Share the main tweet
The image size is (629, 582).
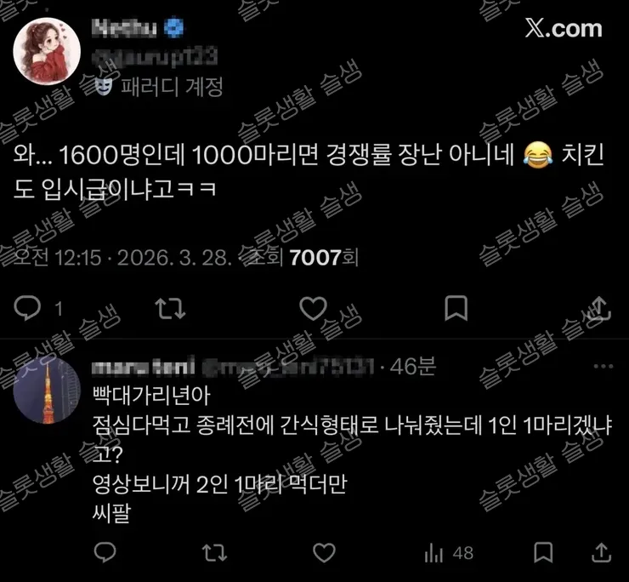tap(600, 308)
